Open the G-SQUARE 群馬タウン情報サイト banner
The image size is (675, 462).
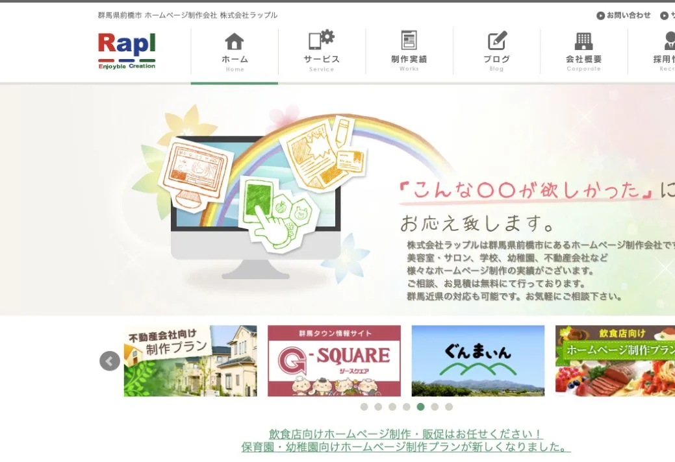(x=334, y=361)
